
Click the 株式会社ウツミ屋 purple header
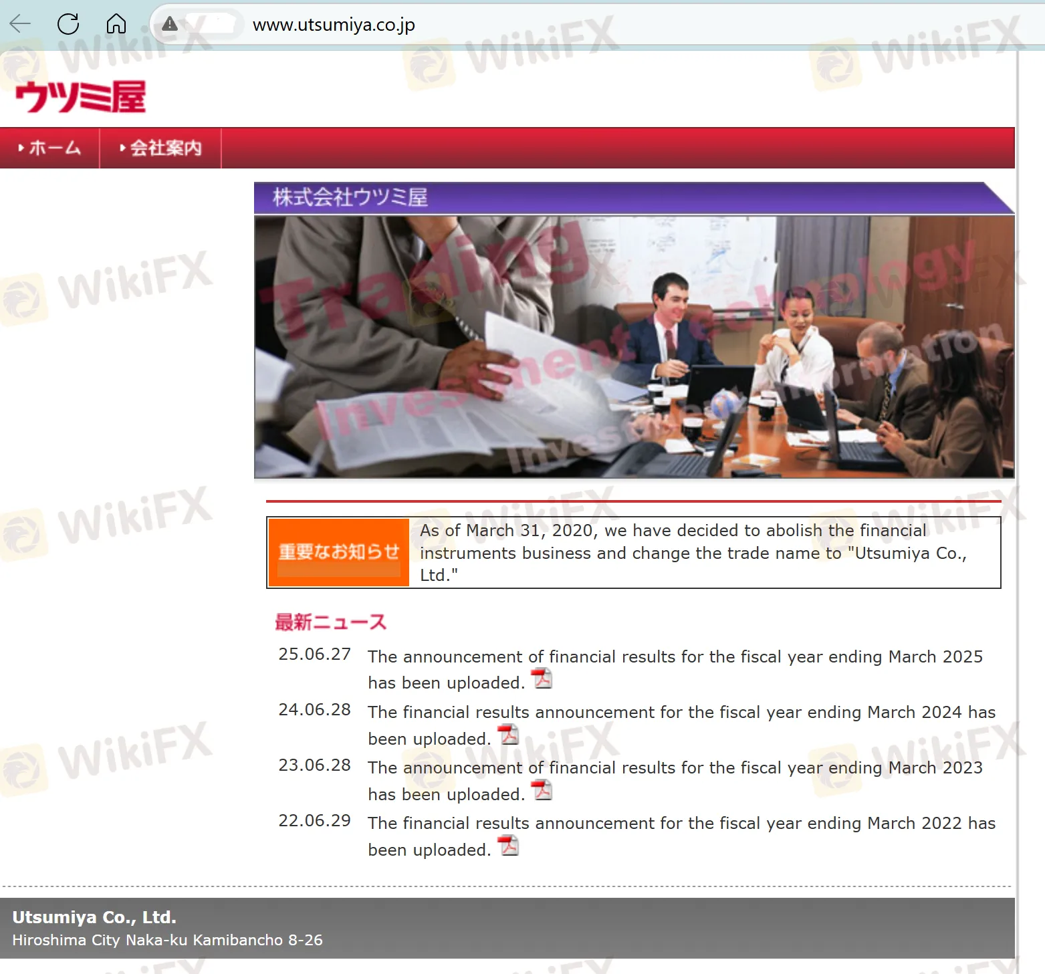coord(628,198)
